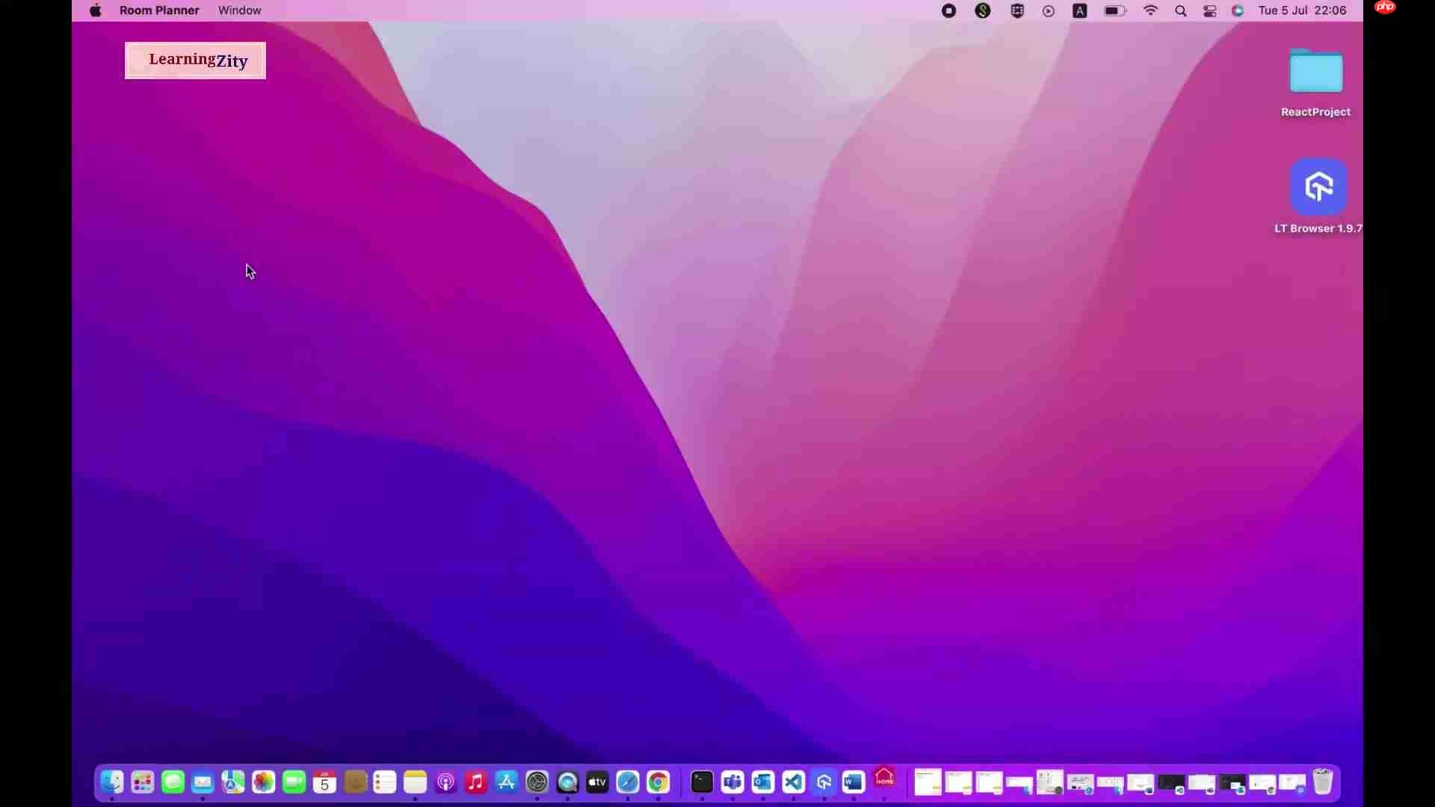Viewport: 1435px width, 807px height.
Task: Open the Music app in the Dock
Action: (475, 782)
